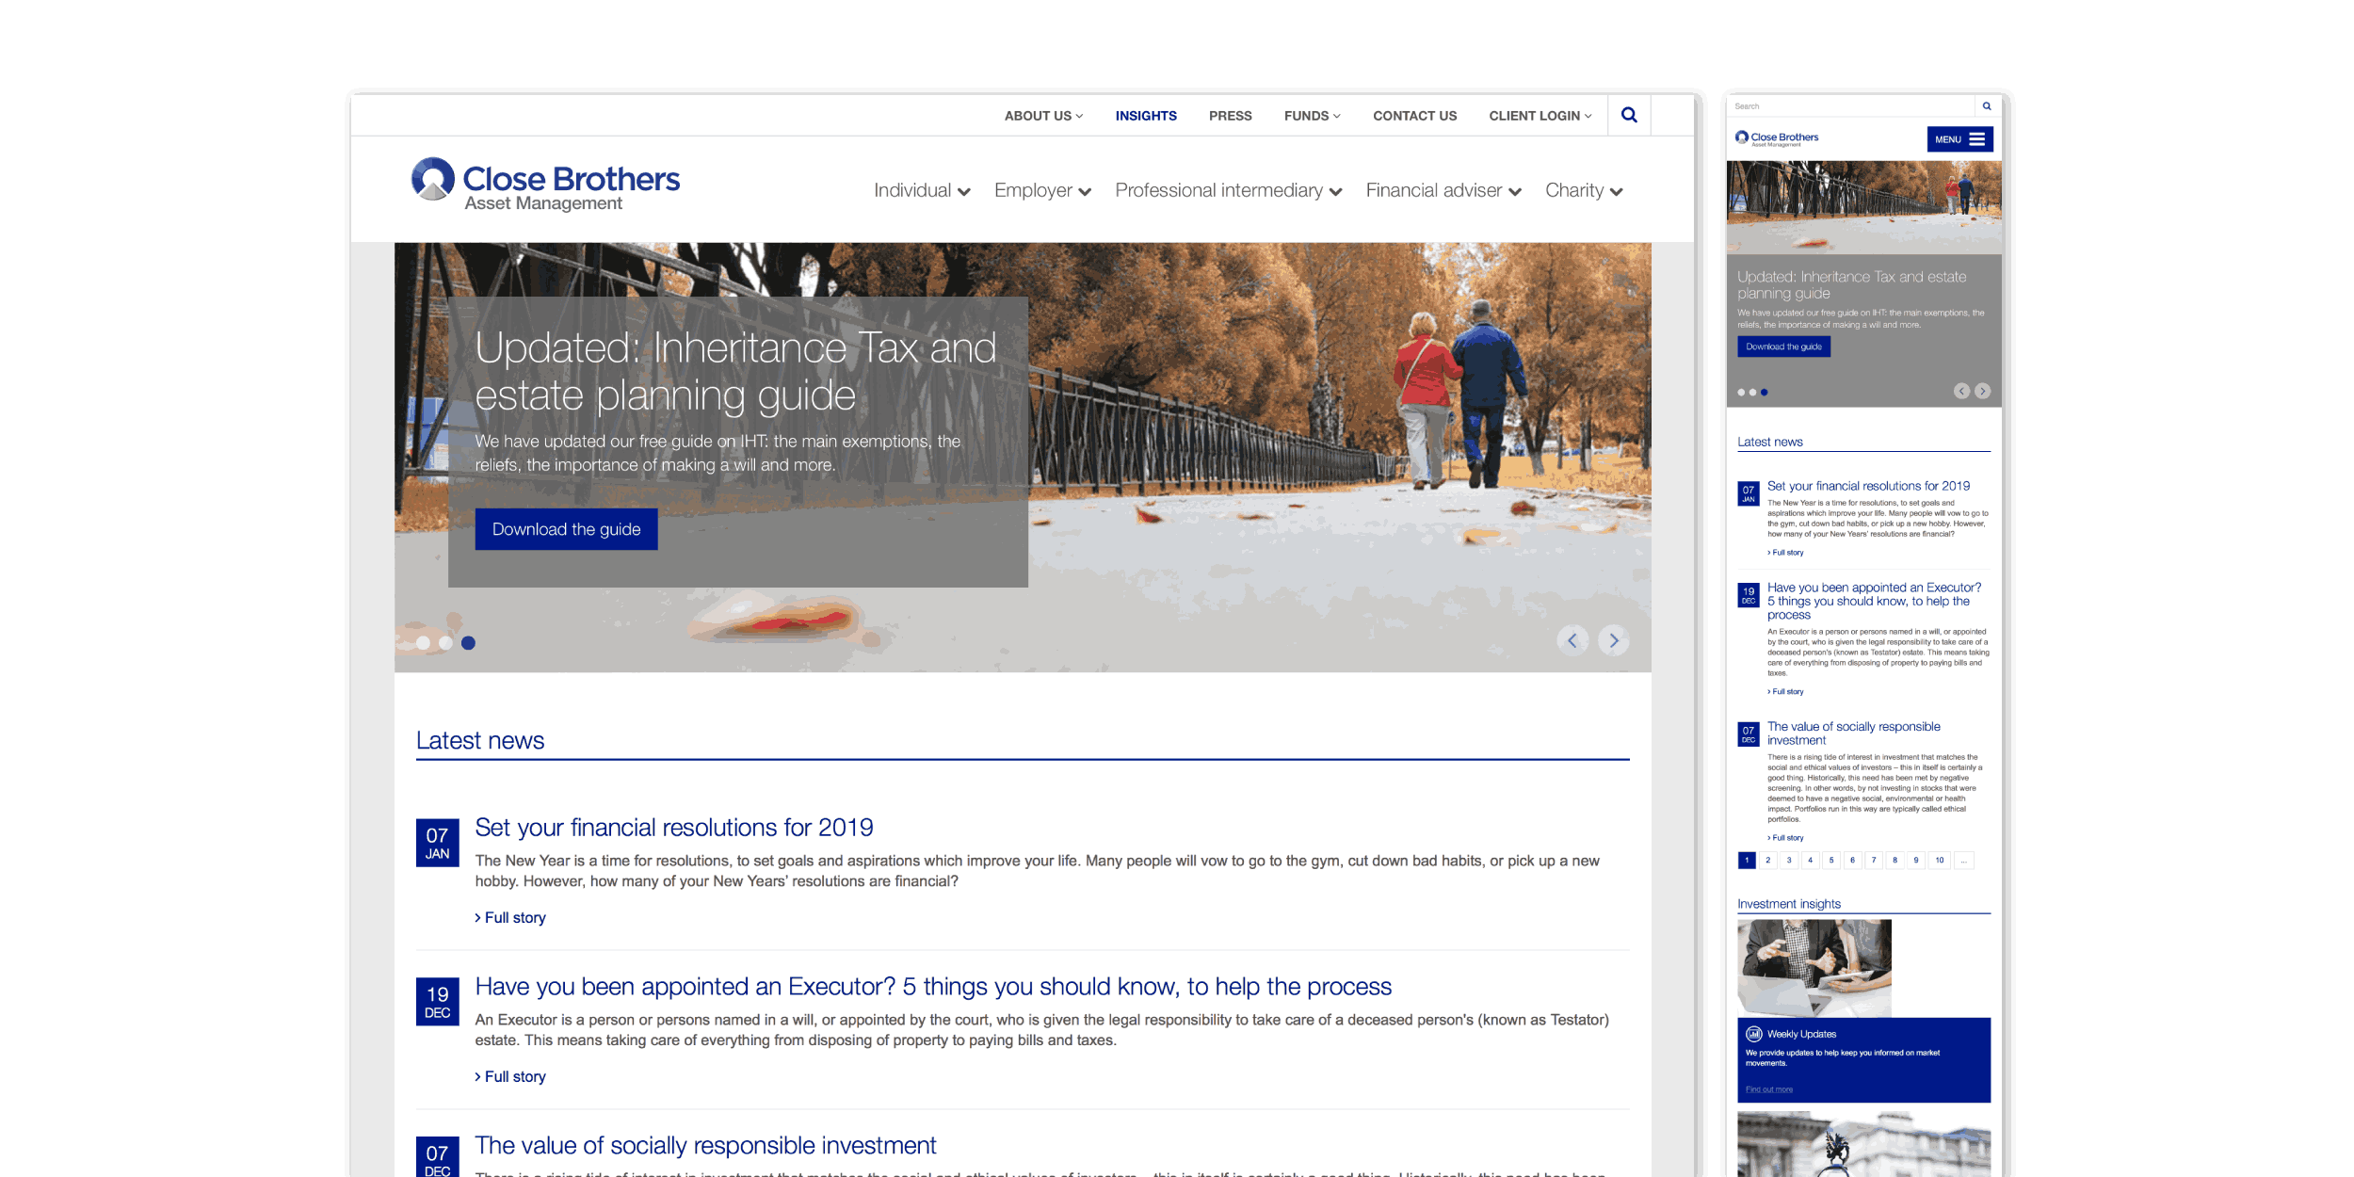Image resolution: width=2354 pixels, height=1177 pixels.
Task: Click the Weekly Updates card title
Action: click(1801, 1034)
